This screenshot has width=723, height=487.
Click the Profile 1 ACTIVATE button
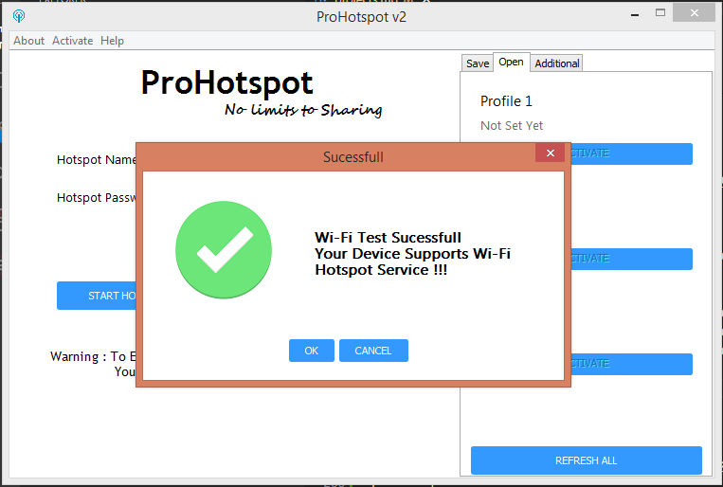(631, 153)
